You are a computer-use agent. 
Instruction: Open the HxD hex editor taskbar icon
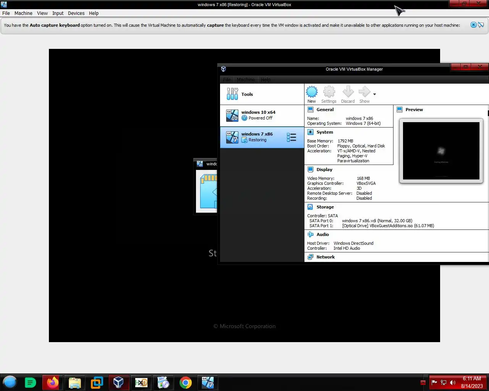coord(141,382)
